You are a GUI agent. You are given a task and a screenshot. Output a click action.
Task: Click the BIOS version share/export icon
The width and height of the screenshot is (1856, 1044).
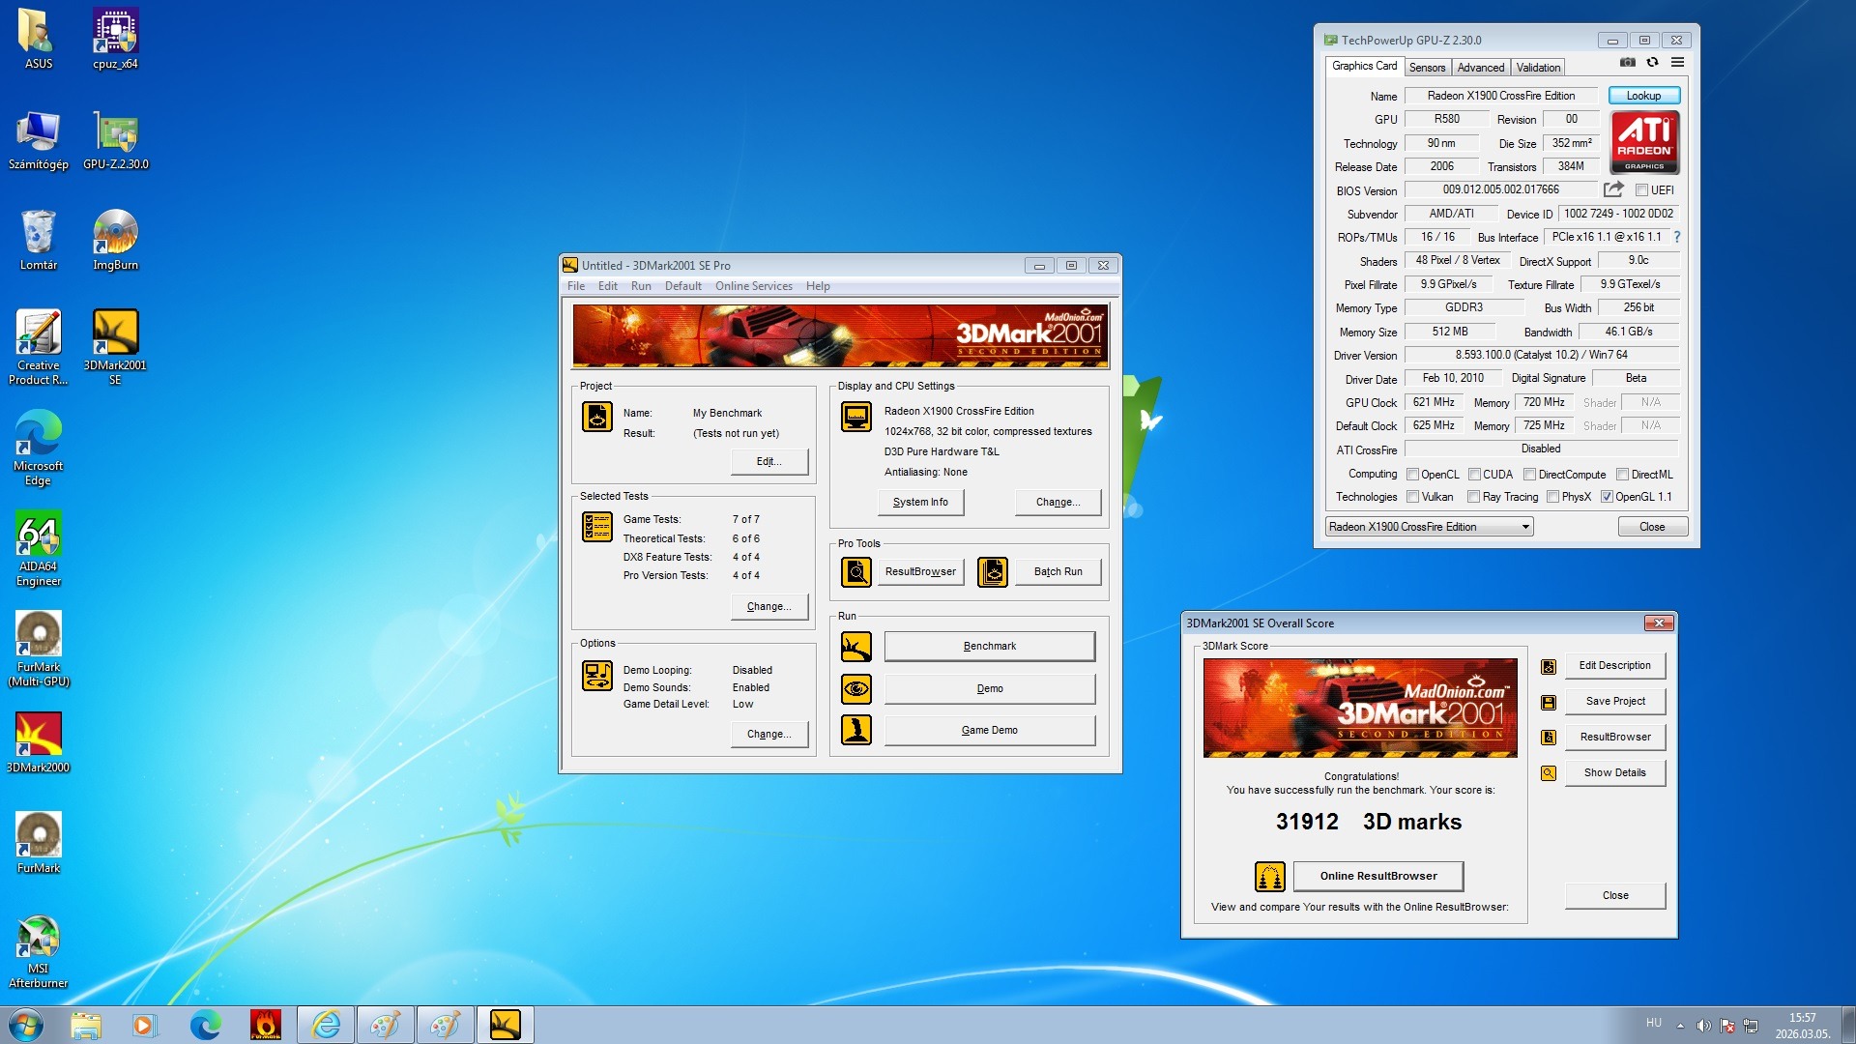(1613, 189)
